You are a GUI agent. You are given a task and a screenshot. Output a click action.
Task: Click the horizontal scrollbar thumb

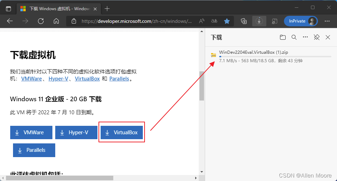[59, 178]
